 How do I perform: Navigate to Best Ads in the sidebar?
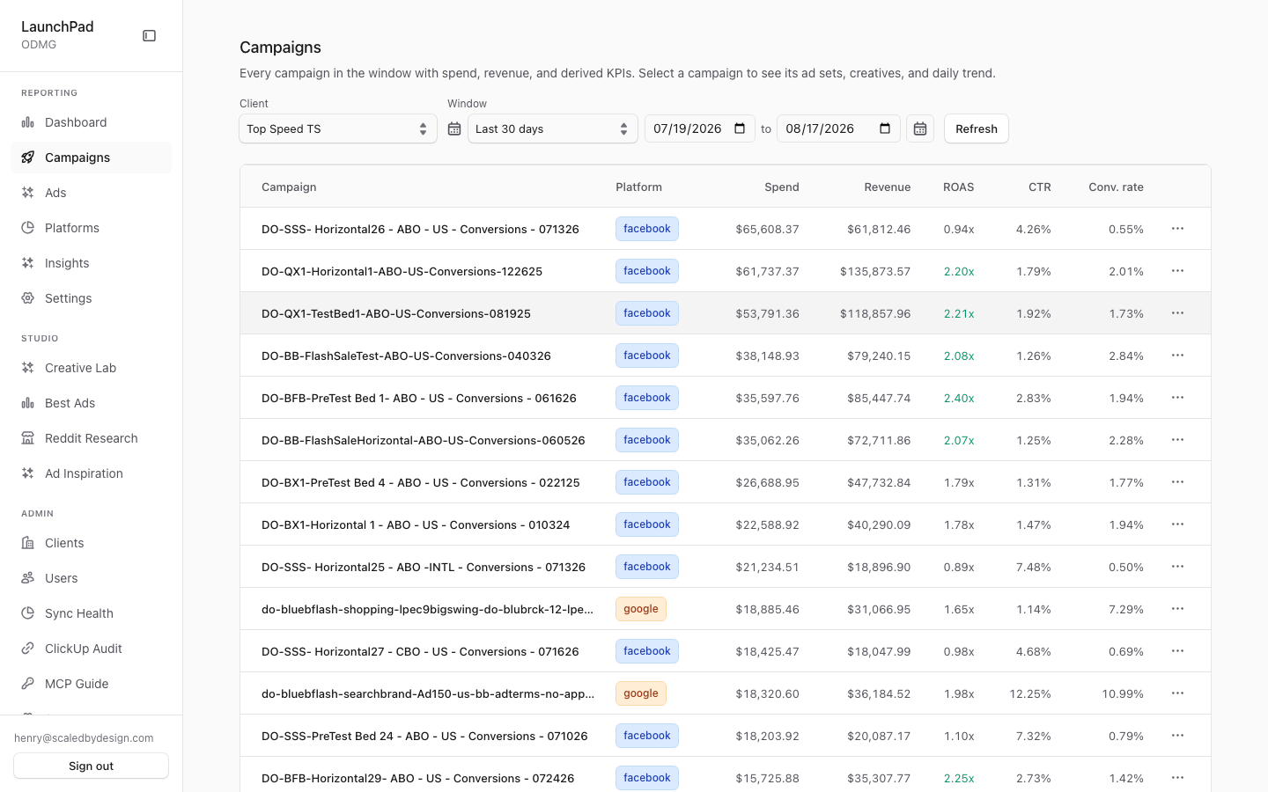92,403
